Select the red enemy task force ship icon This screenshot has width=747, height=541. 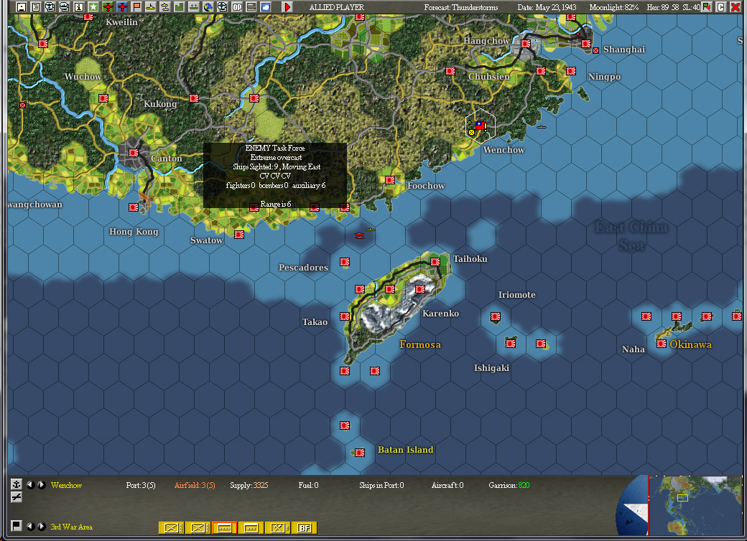(x=360, y=235)
